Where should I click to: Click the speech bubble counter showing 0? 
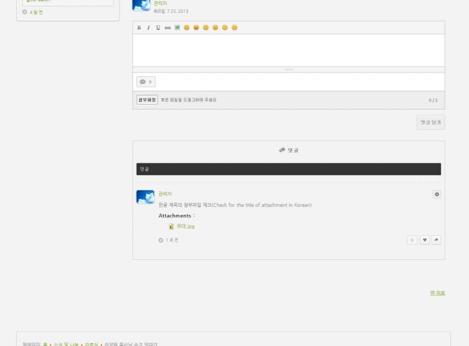click(x=146, y=81)
